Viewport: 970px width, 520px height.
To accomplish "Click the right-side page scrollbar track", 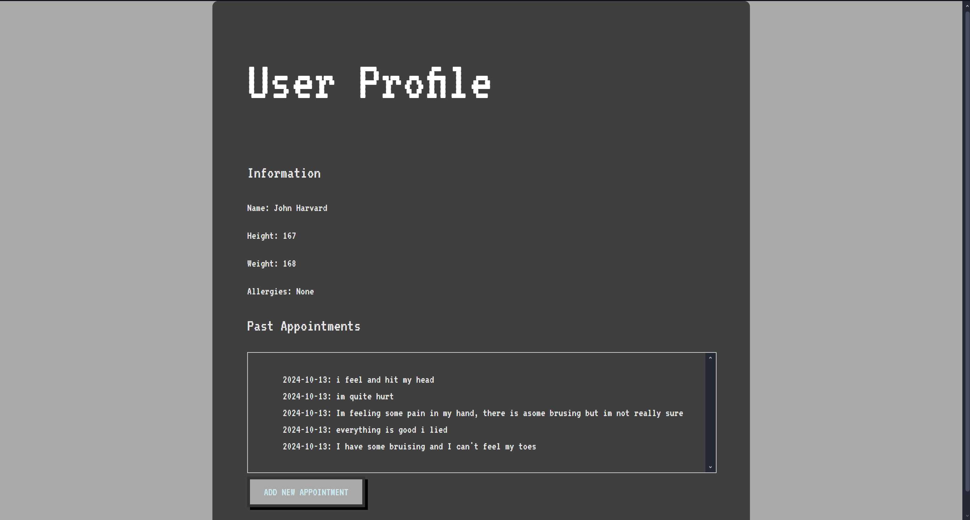I will pos(966,260).
